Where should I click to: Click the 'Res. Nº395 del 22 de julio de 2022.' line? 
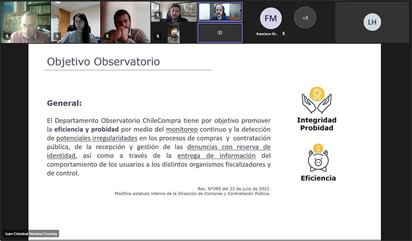click(x=234, y=189)
